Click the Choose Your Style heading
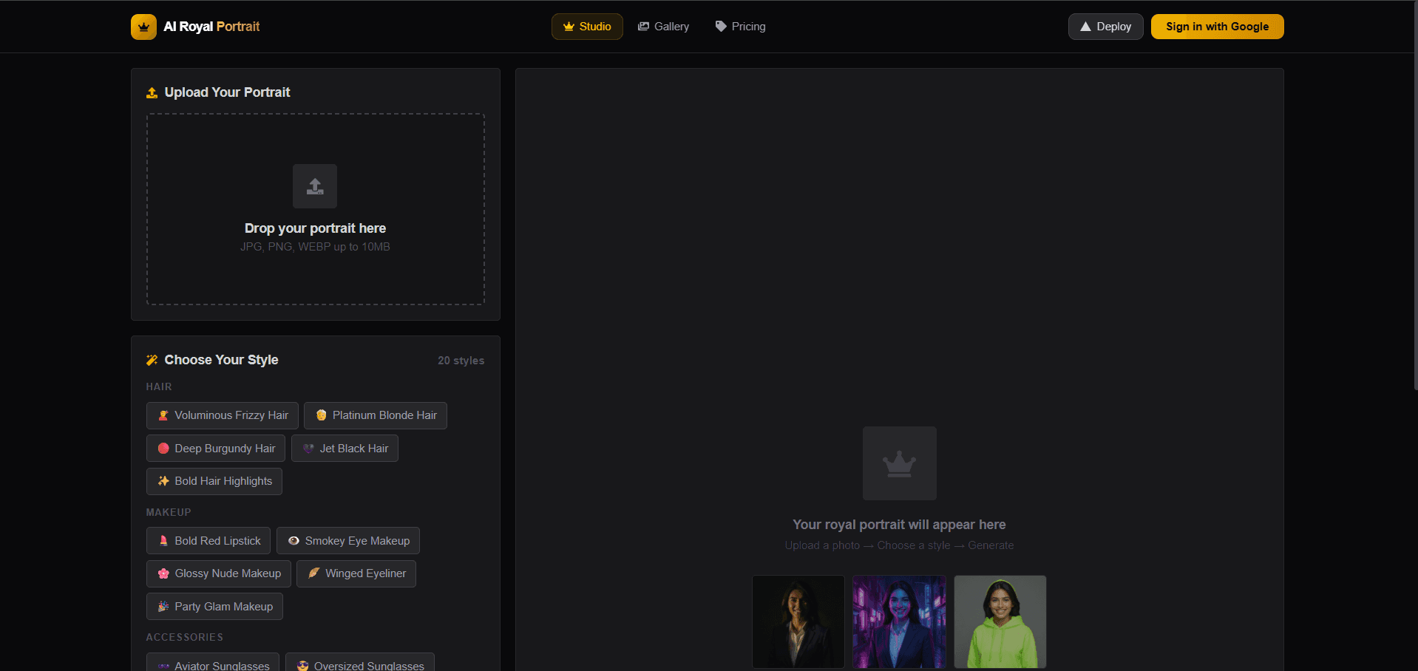 tap(221, 360)
